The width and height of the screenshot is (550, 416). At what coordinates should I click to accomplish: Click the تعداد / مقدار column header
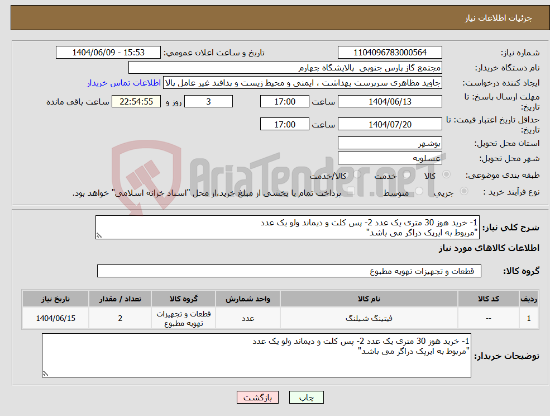click(x=120, y=299)
